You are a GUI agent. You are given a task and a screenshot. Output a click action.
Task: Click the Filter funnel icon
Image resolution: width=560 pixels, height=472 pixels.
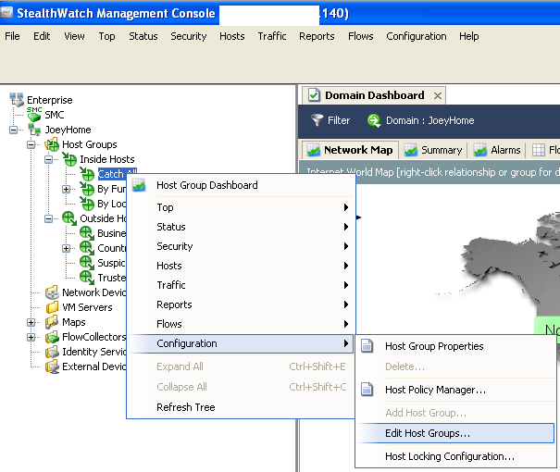pos(317,120)
